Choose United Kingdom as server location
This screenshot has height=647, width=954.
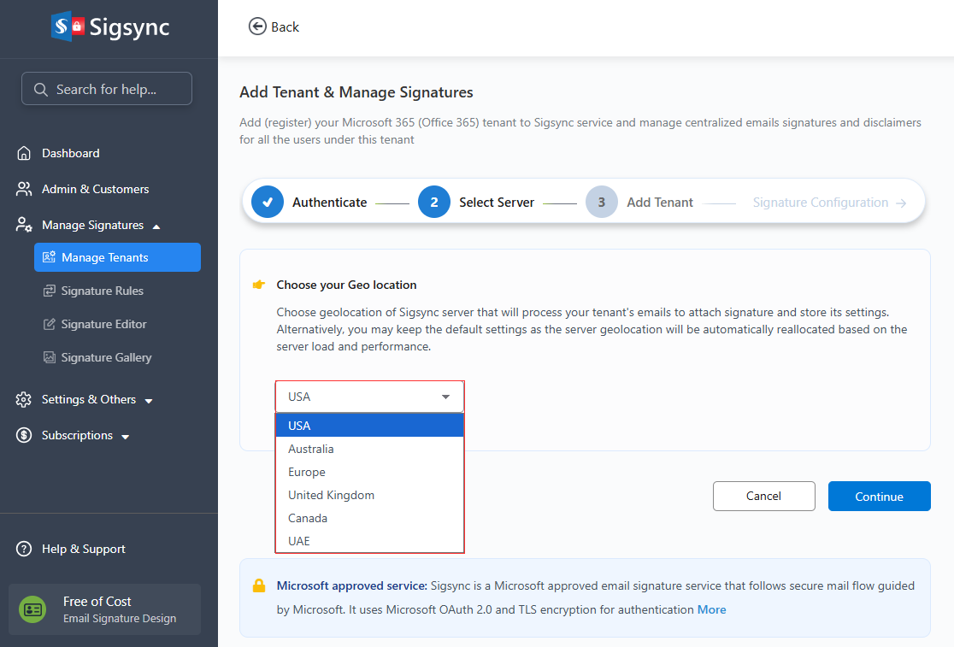tap(370, 495)
